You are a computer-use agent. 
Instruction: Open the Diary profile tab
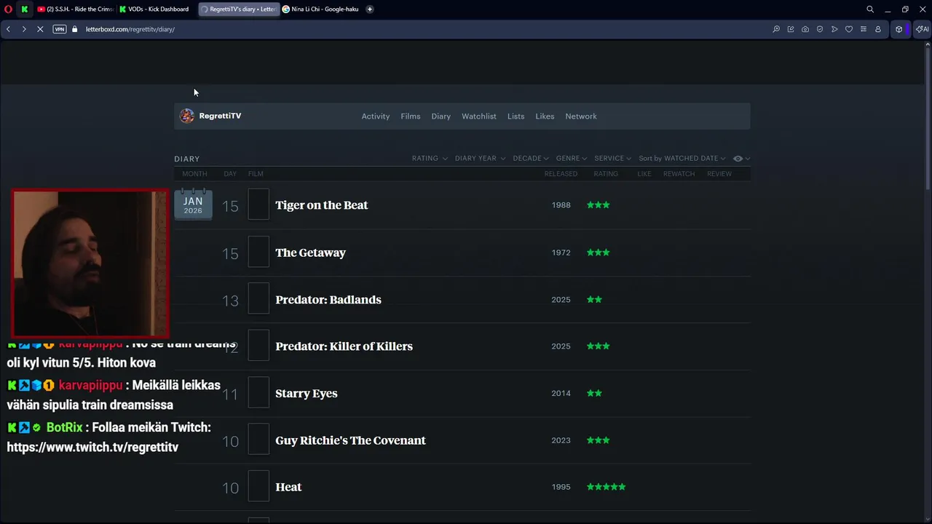[441, 116]
